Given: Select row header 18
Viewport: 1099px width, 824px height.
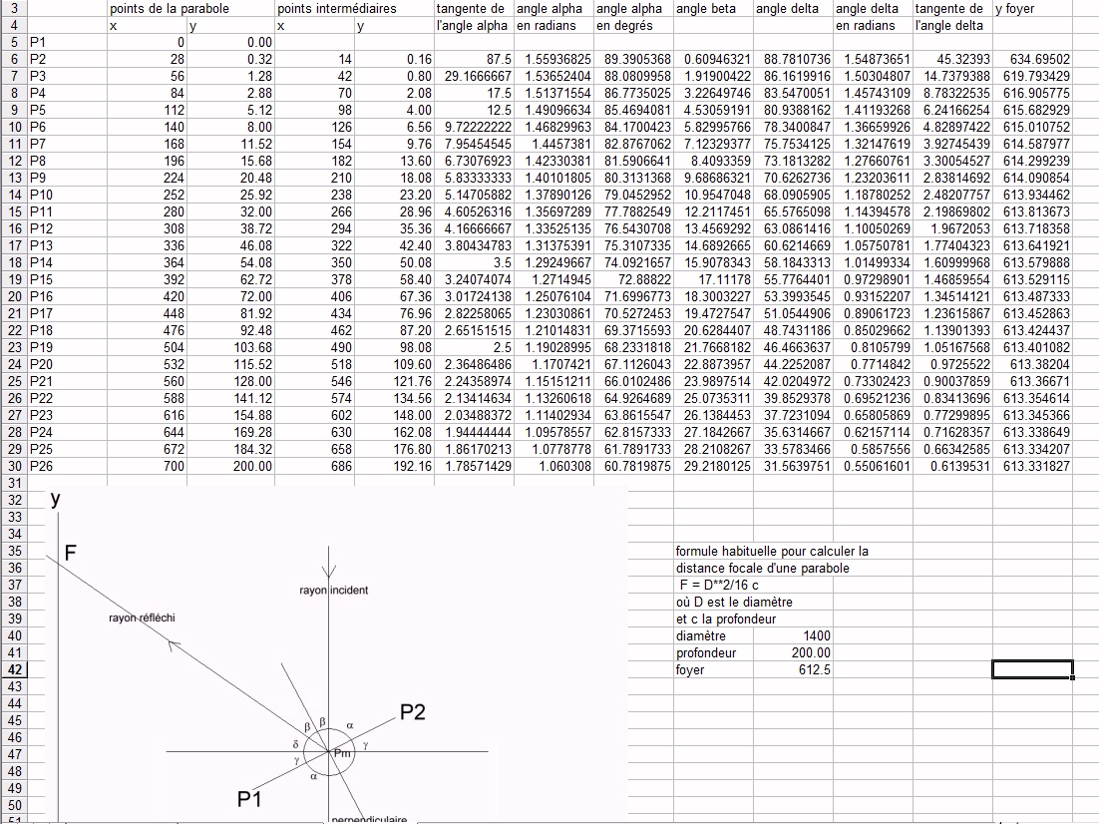Looking at the screenshot, I should [14, 263].
